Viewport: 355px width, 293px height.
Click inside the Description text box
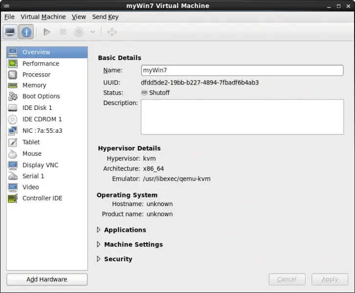242,117
